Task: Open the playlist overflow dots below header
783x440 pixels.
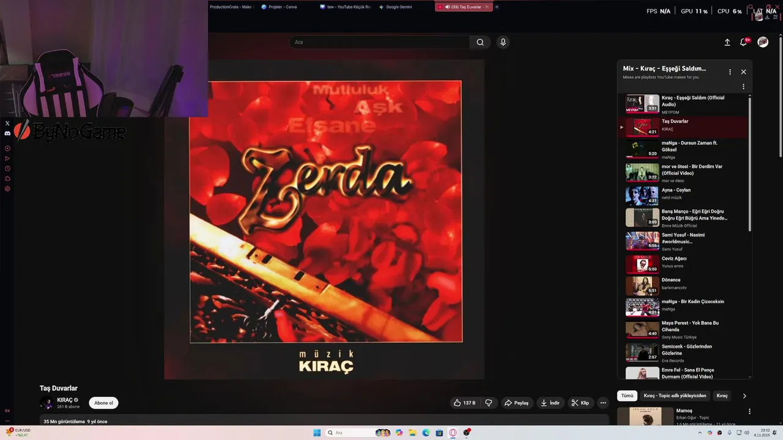Action: pyautogui.click(x=744, y=87)
